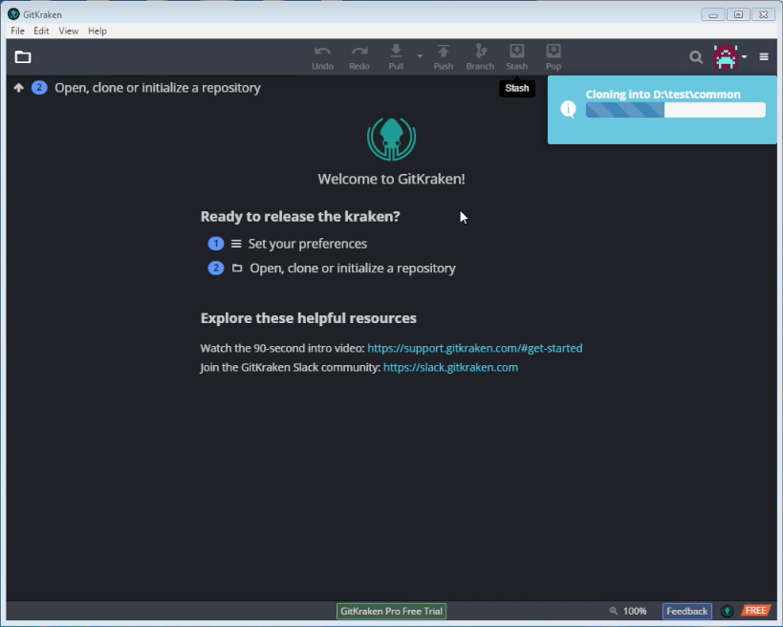Open the Help menu
This screenshot has width=783, height=627.
point(98,31)
